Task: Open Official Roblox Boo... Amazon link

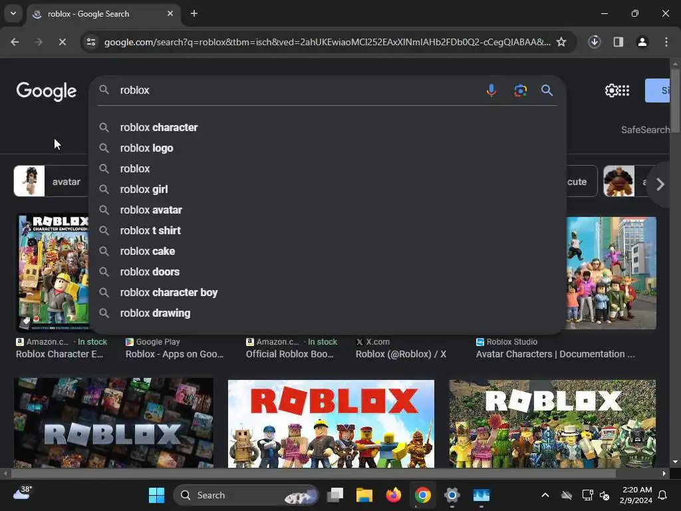Action: pos(290,354)
